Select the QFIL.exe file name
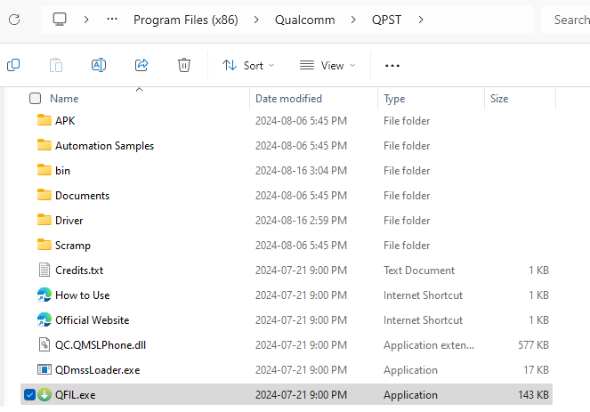 tap(76, 395)
